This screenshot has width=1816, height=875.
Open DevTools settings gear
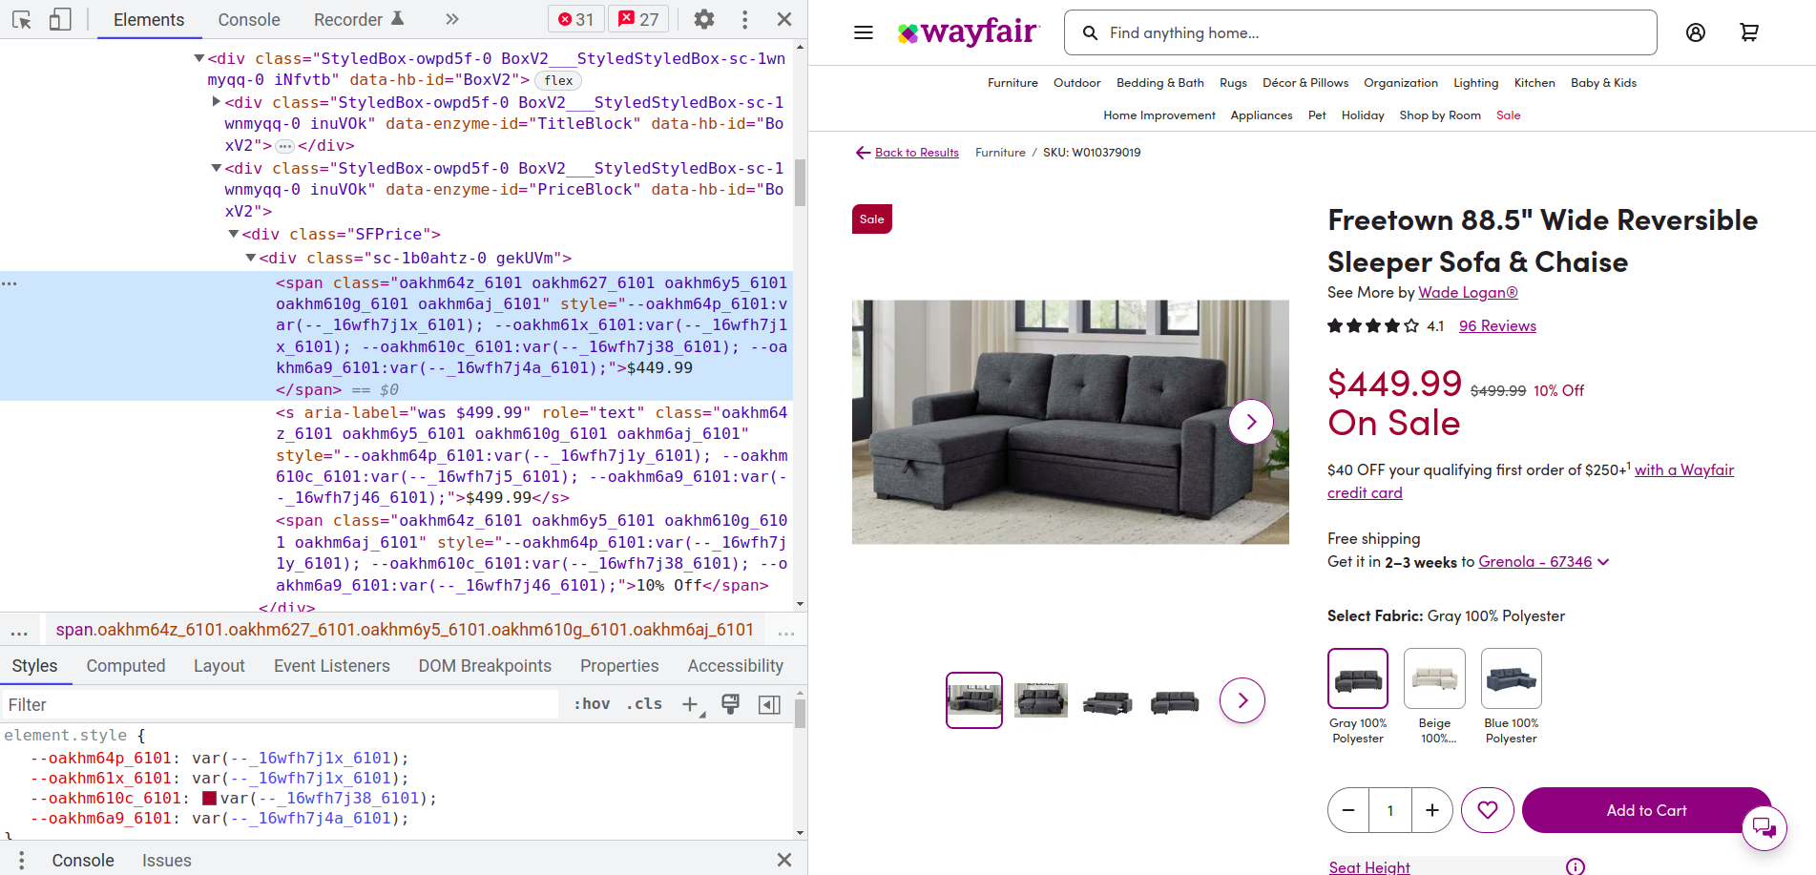point(704,19)
